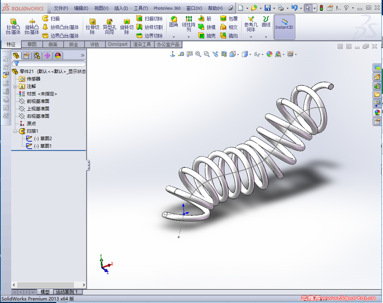This screenshot has height=303, width=383.
Task: Open the 文件(F) menu
Action: [x=61, y=8]
